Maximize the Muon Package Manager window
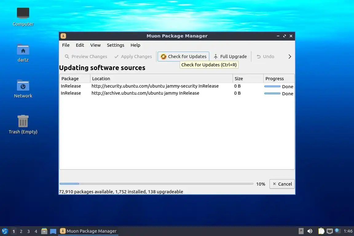 (285, 36)
